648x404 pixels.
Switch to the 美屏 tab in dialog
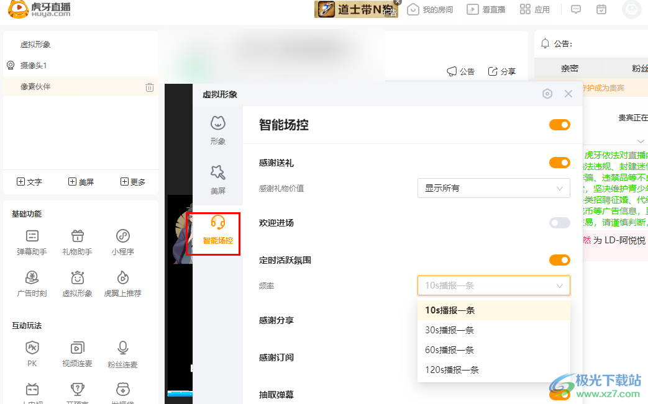click(x=218, y=180)
